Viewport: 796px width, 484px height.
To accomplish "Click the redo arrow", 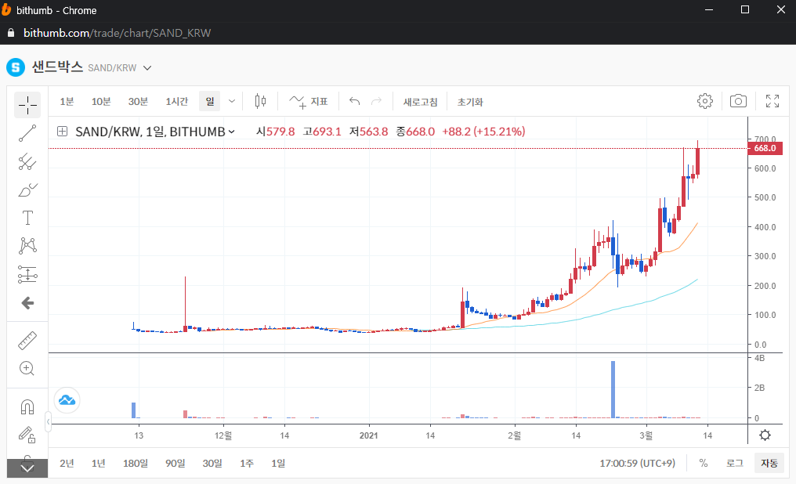I will [376, 102].
